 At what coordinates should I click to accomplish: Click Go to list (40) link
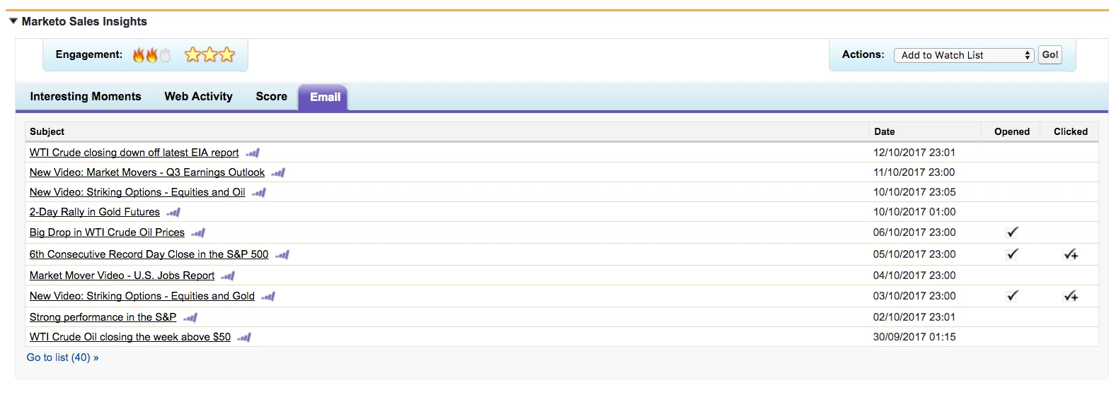[x=62, y=357]
